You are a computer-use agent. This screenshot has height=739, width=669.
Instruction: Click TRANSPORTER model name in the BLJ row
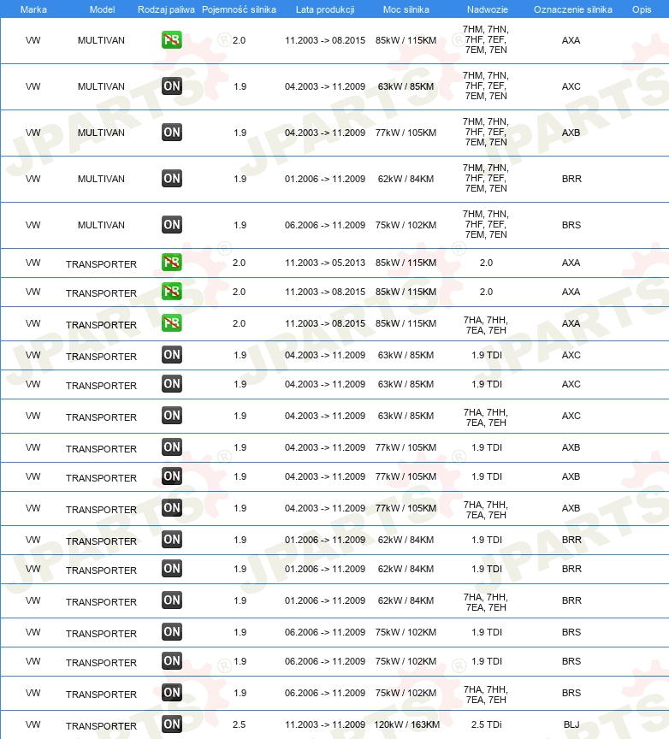coord(101,726)
